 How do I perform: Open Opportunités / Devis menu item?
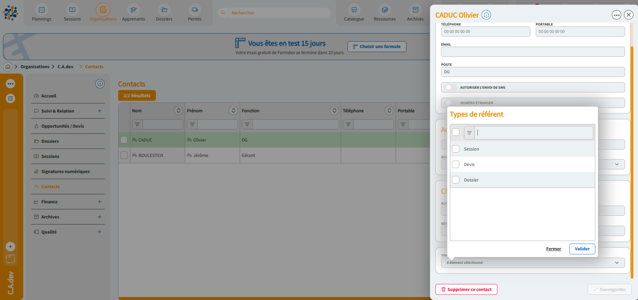(63, 126)
